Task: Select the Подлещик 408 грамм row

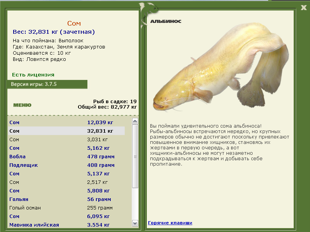Action: (66, 165)
